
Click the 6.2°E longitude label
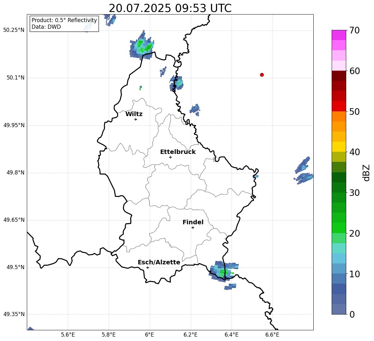(190, 335)
